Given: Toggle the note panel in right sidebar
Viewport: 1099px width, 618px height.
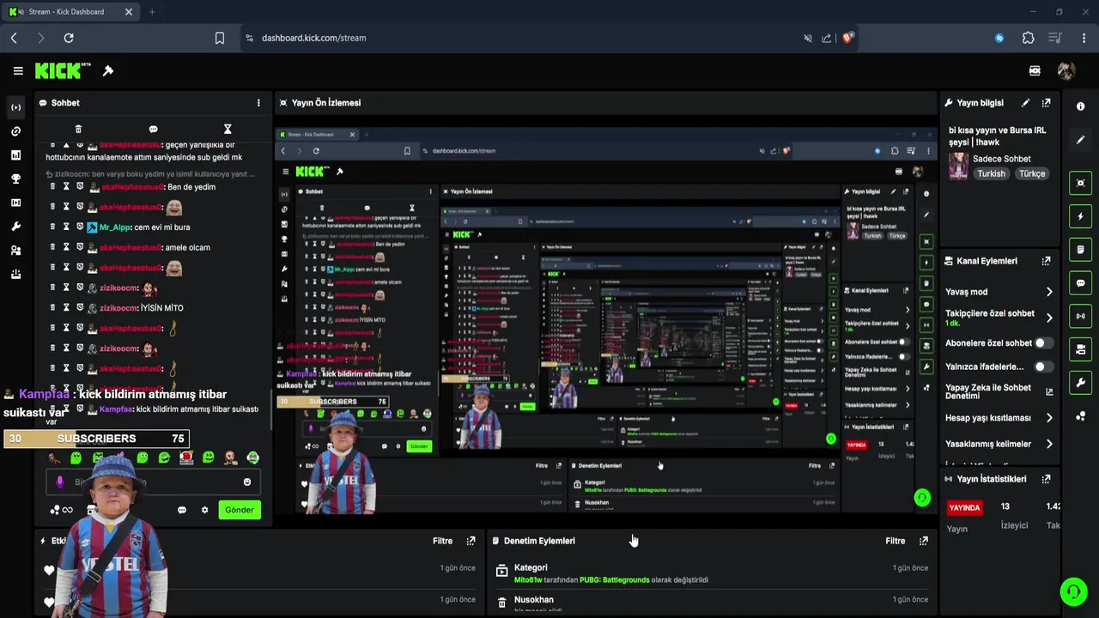Looking at the screenshot, I should click(x=1080, y=250).
